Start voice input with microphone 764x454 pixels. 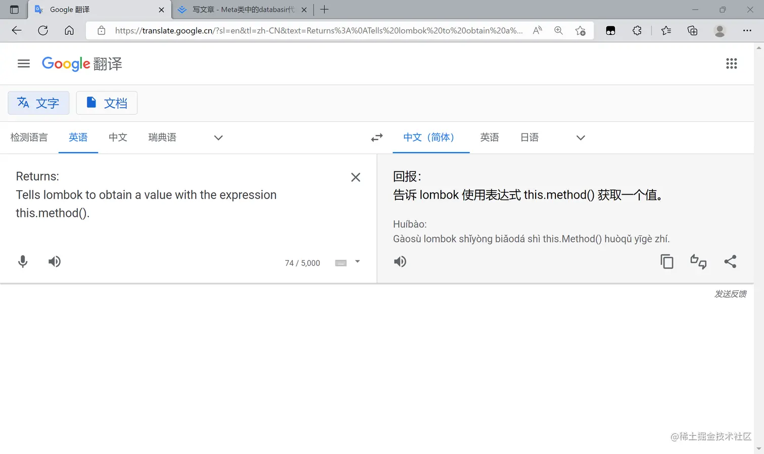(23, 261)
